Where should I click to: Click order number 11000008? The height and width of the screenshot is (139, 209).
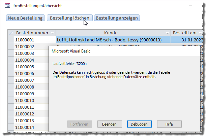point(31,87)
